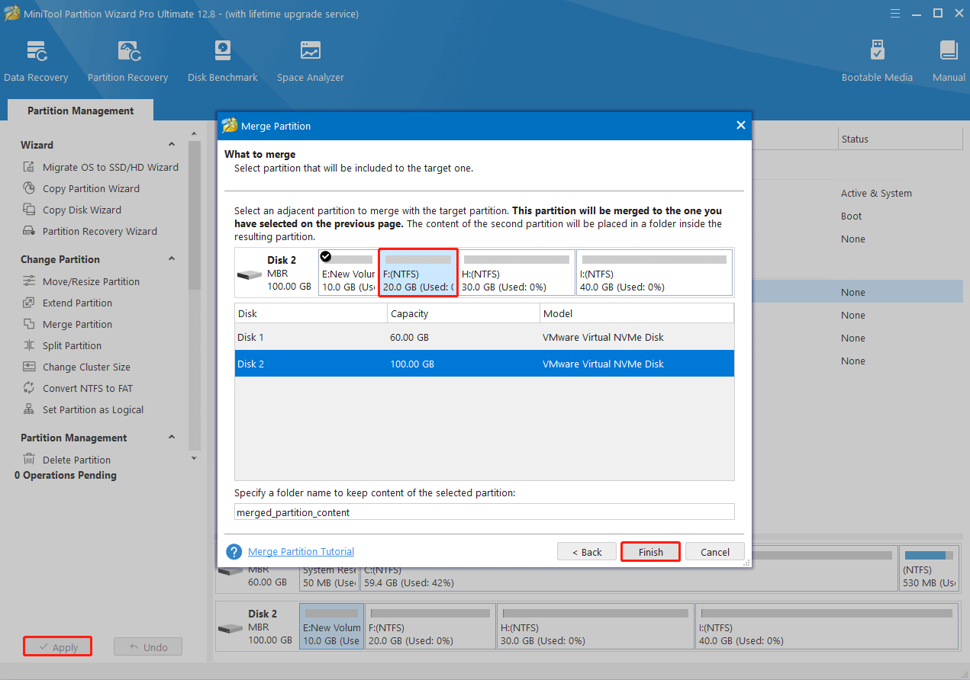Image resolution: width=970 pixels, height=680 pixels.
Task: Open the Bootable Media builder
Action: [x=877, y=61]
